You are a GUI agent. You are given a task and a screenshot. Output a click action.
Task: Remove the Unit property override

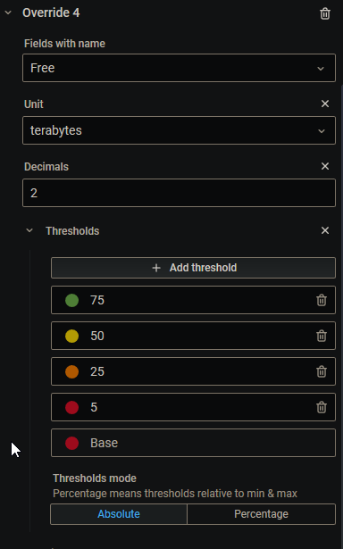(325, 104)
